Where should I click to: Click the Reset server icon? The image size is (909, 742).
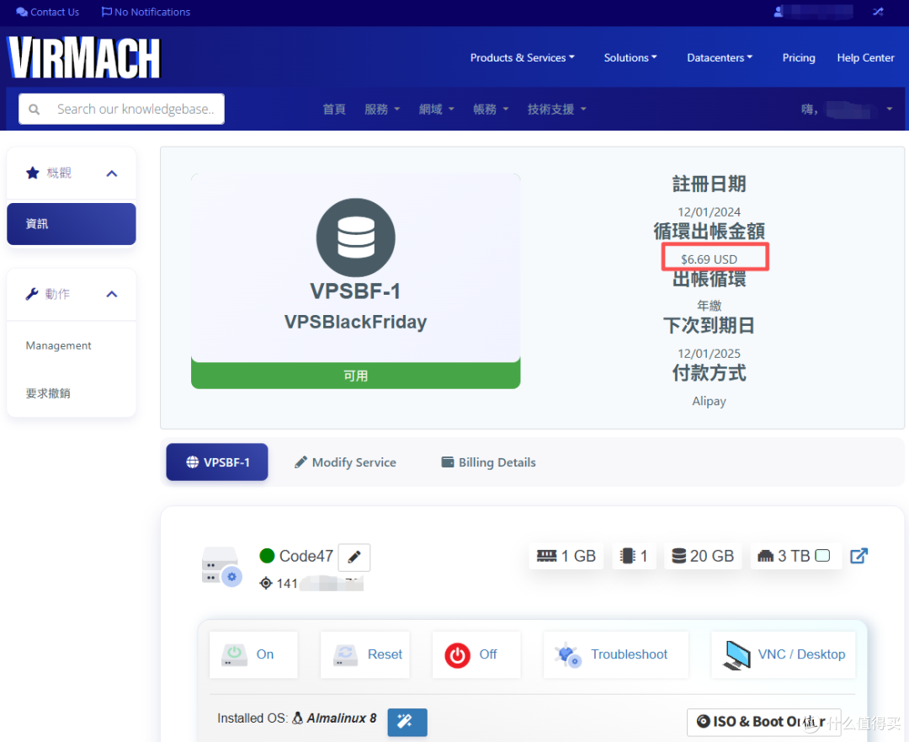point(346,655)
